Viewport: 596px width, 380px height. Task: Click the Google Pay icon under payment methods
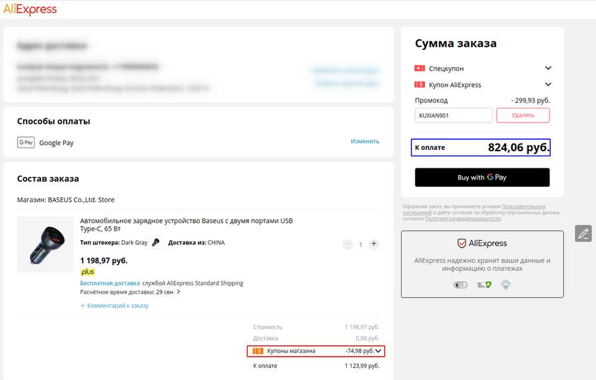[x=26, y=142]
